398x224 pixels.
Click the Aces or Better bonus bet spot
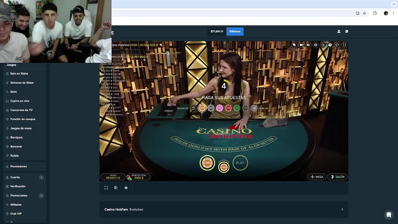click(224, 167)
